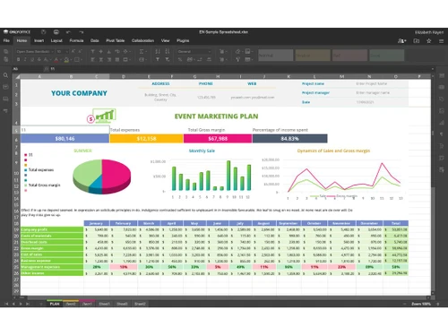Image resolution: width=448 pixels, height=336 pixels.
Task: Click the Insert function fx icon
Action: 46,69
